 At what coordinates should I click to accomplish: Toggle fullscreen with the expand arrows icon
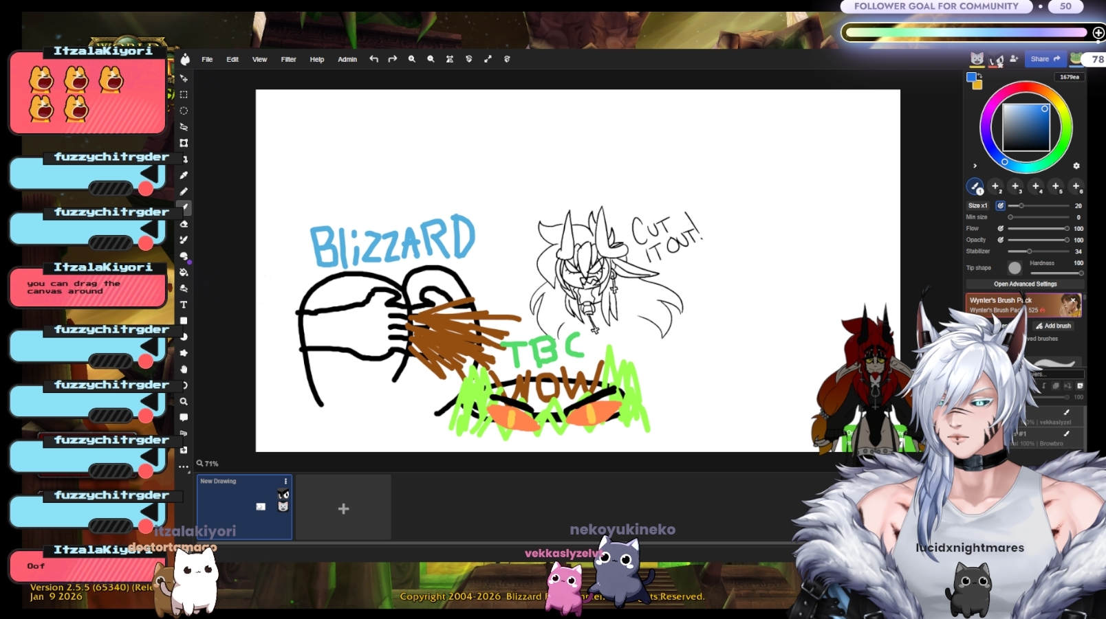488,59
